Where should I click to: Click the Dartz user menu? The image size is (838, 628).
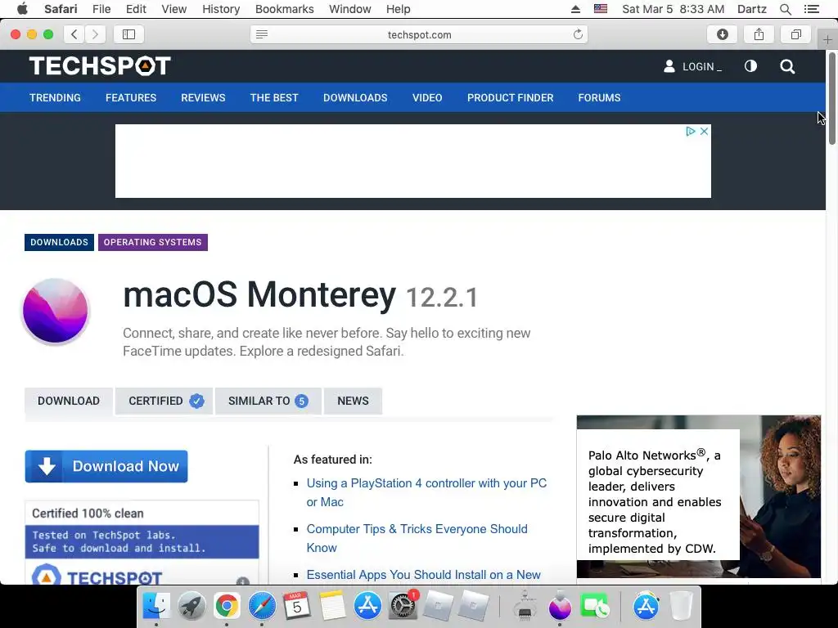click(x=751, y=9)
